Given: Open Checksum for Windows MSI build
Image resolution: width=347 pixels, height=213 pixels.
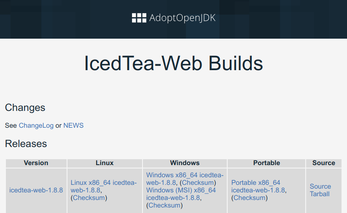Looking at the screenshot, I should click(164, 205).
